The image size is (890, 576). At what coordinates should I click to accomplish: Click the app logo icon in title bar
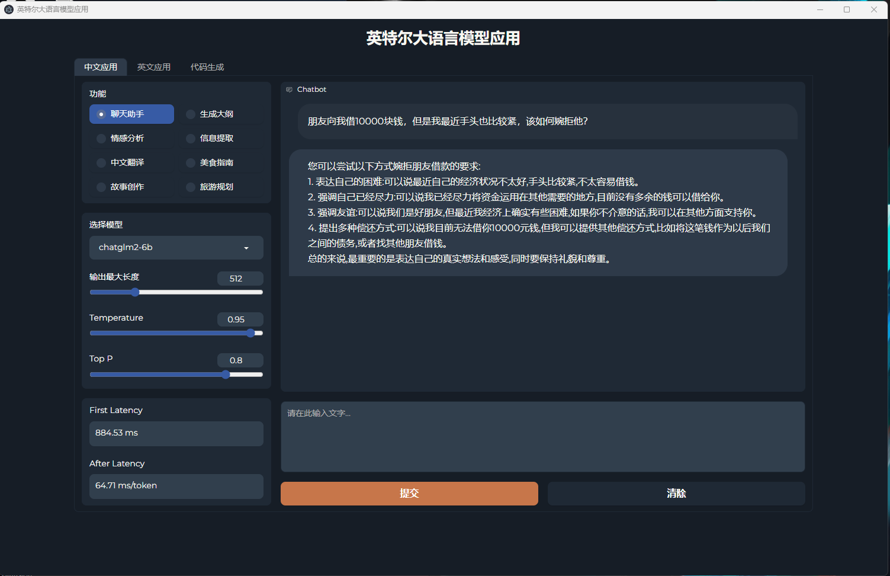pyautogui.click(x=9, y=9)
